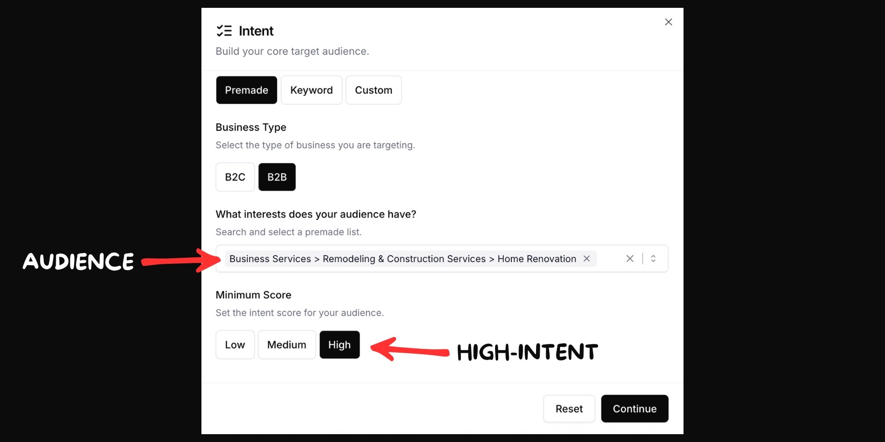
Task: Click 'Search and select a premade list.' hint
Action: [289, 232]
